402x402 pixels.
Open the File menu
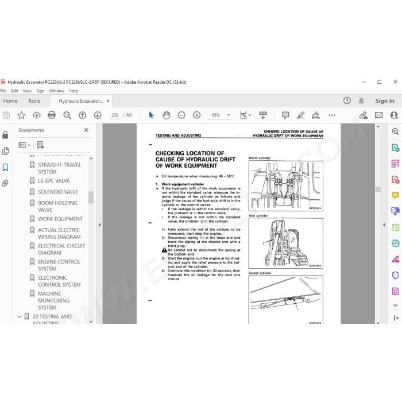3,91
